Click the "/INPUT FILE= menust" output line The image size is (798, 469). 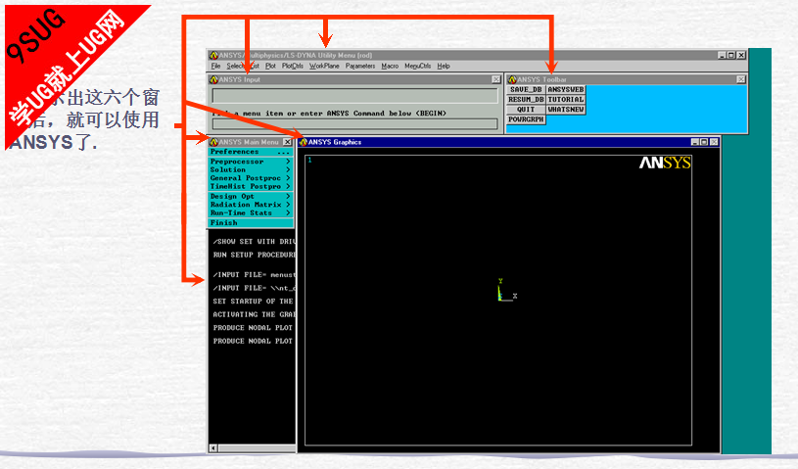tap(254, 275)
